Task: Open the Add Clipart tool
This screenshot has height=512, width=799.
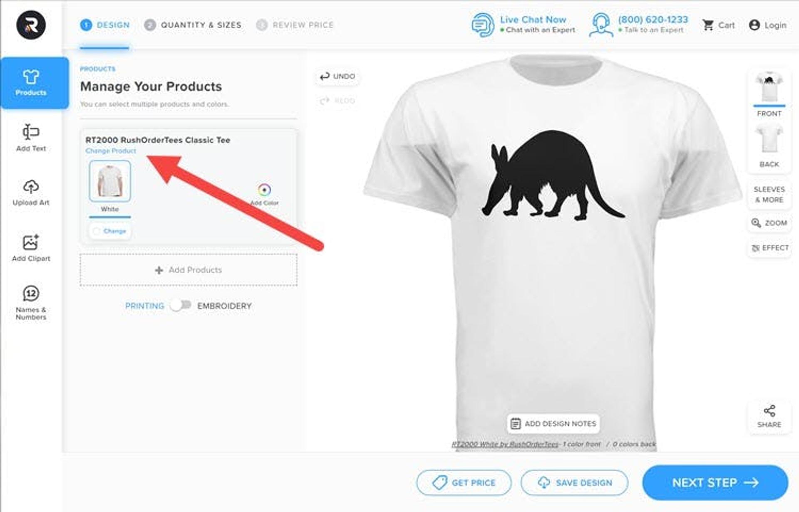Action: (31, 248)
